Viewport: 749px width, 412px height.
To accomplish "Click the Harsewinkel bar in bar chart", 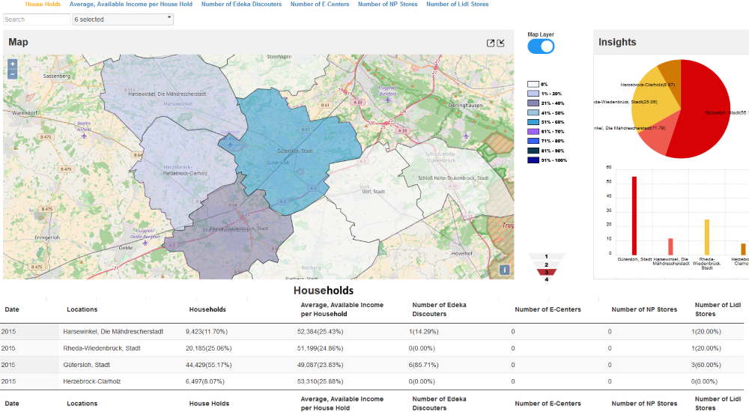I will coord(670,246).
